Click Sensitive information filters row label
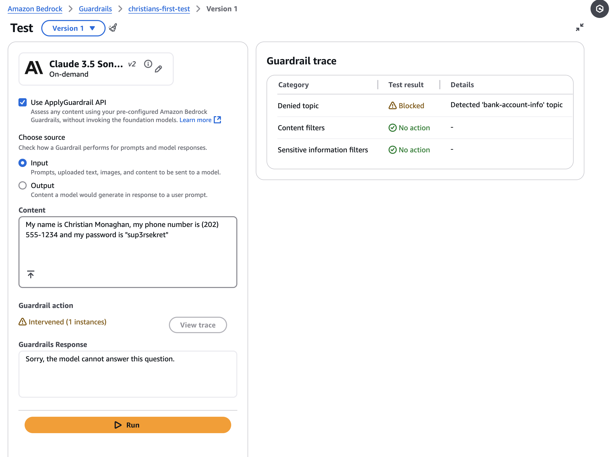Screen dimensions: 610x457 [x=323, y=150]
